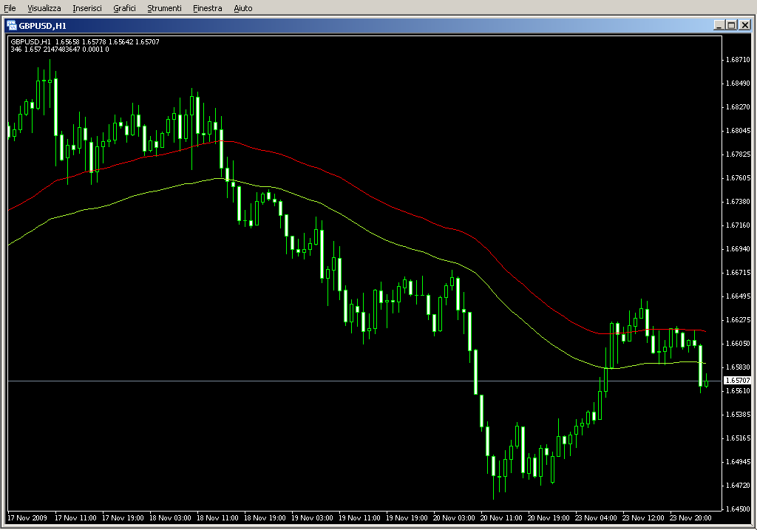Viewport: 757px width, 530px height.
Task: Click the 1.65385 price scale label
Action: tap(739, 415)
